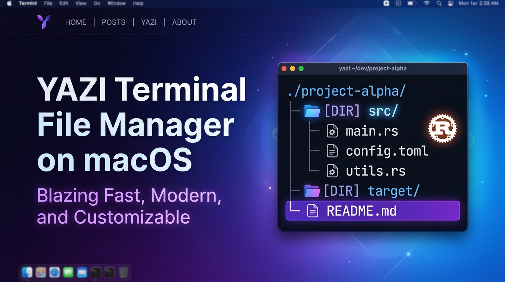Screen dimensions: 505x282
Task: Launch Safari from the dock
Action: tap(54, 272)
